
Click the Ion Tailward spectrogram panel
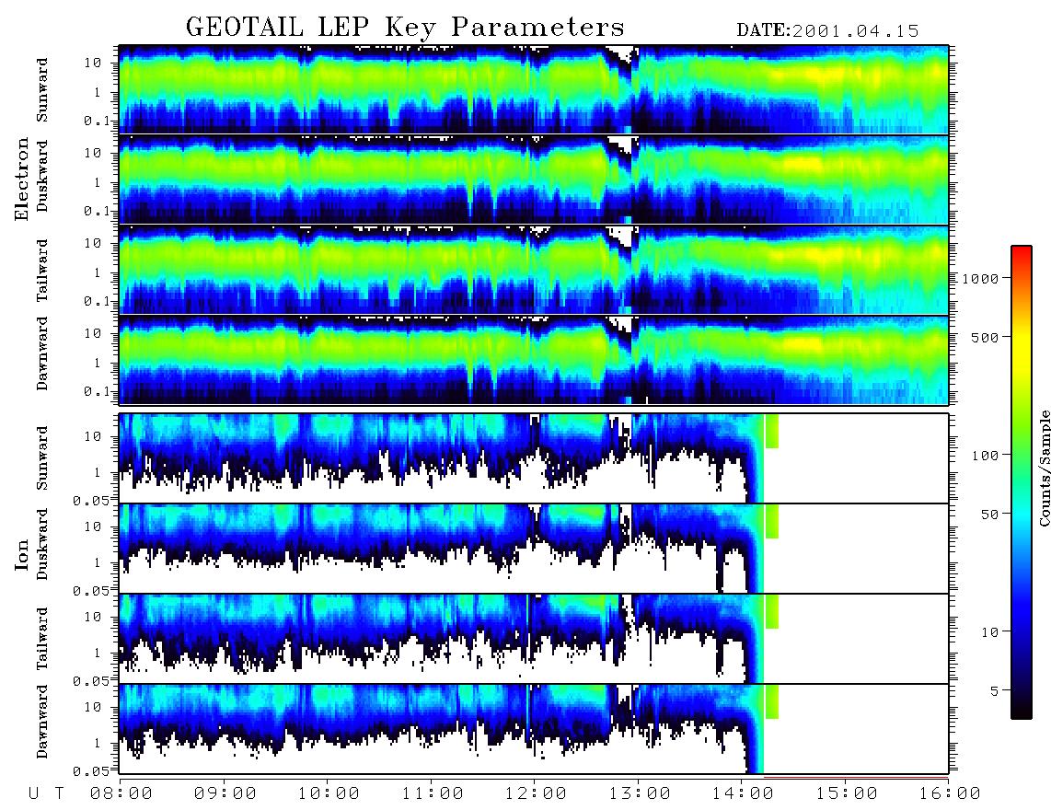click(x=534, y=639)
